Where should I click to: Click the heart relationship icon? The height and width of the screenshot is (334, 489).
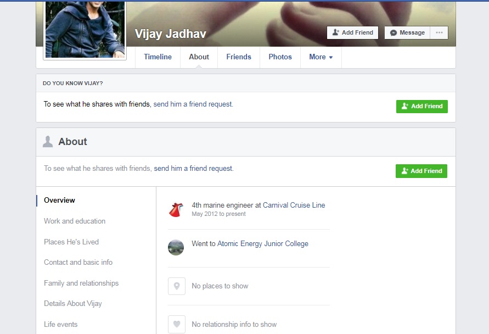tap(177, 324)
